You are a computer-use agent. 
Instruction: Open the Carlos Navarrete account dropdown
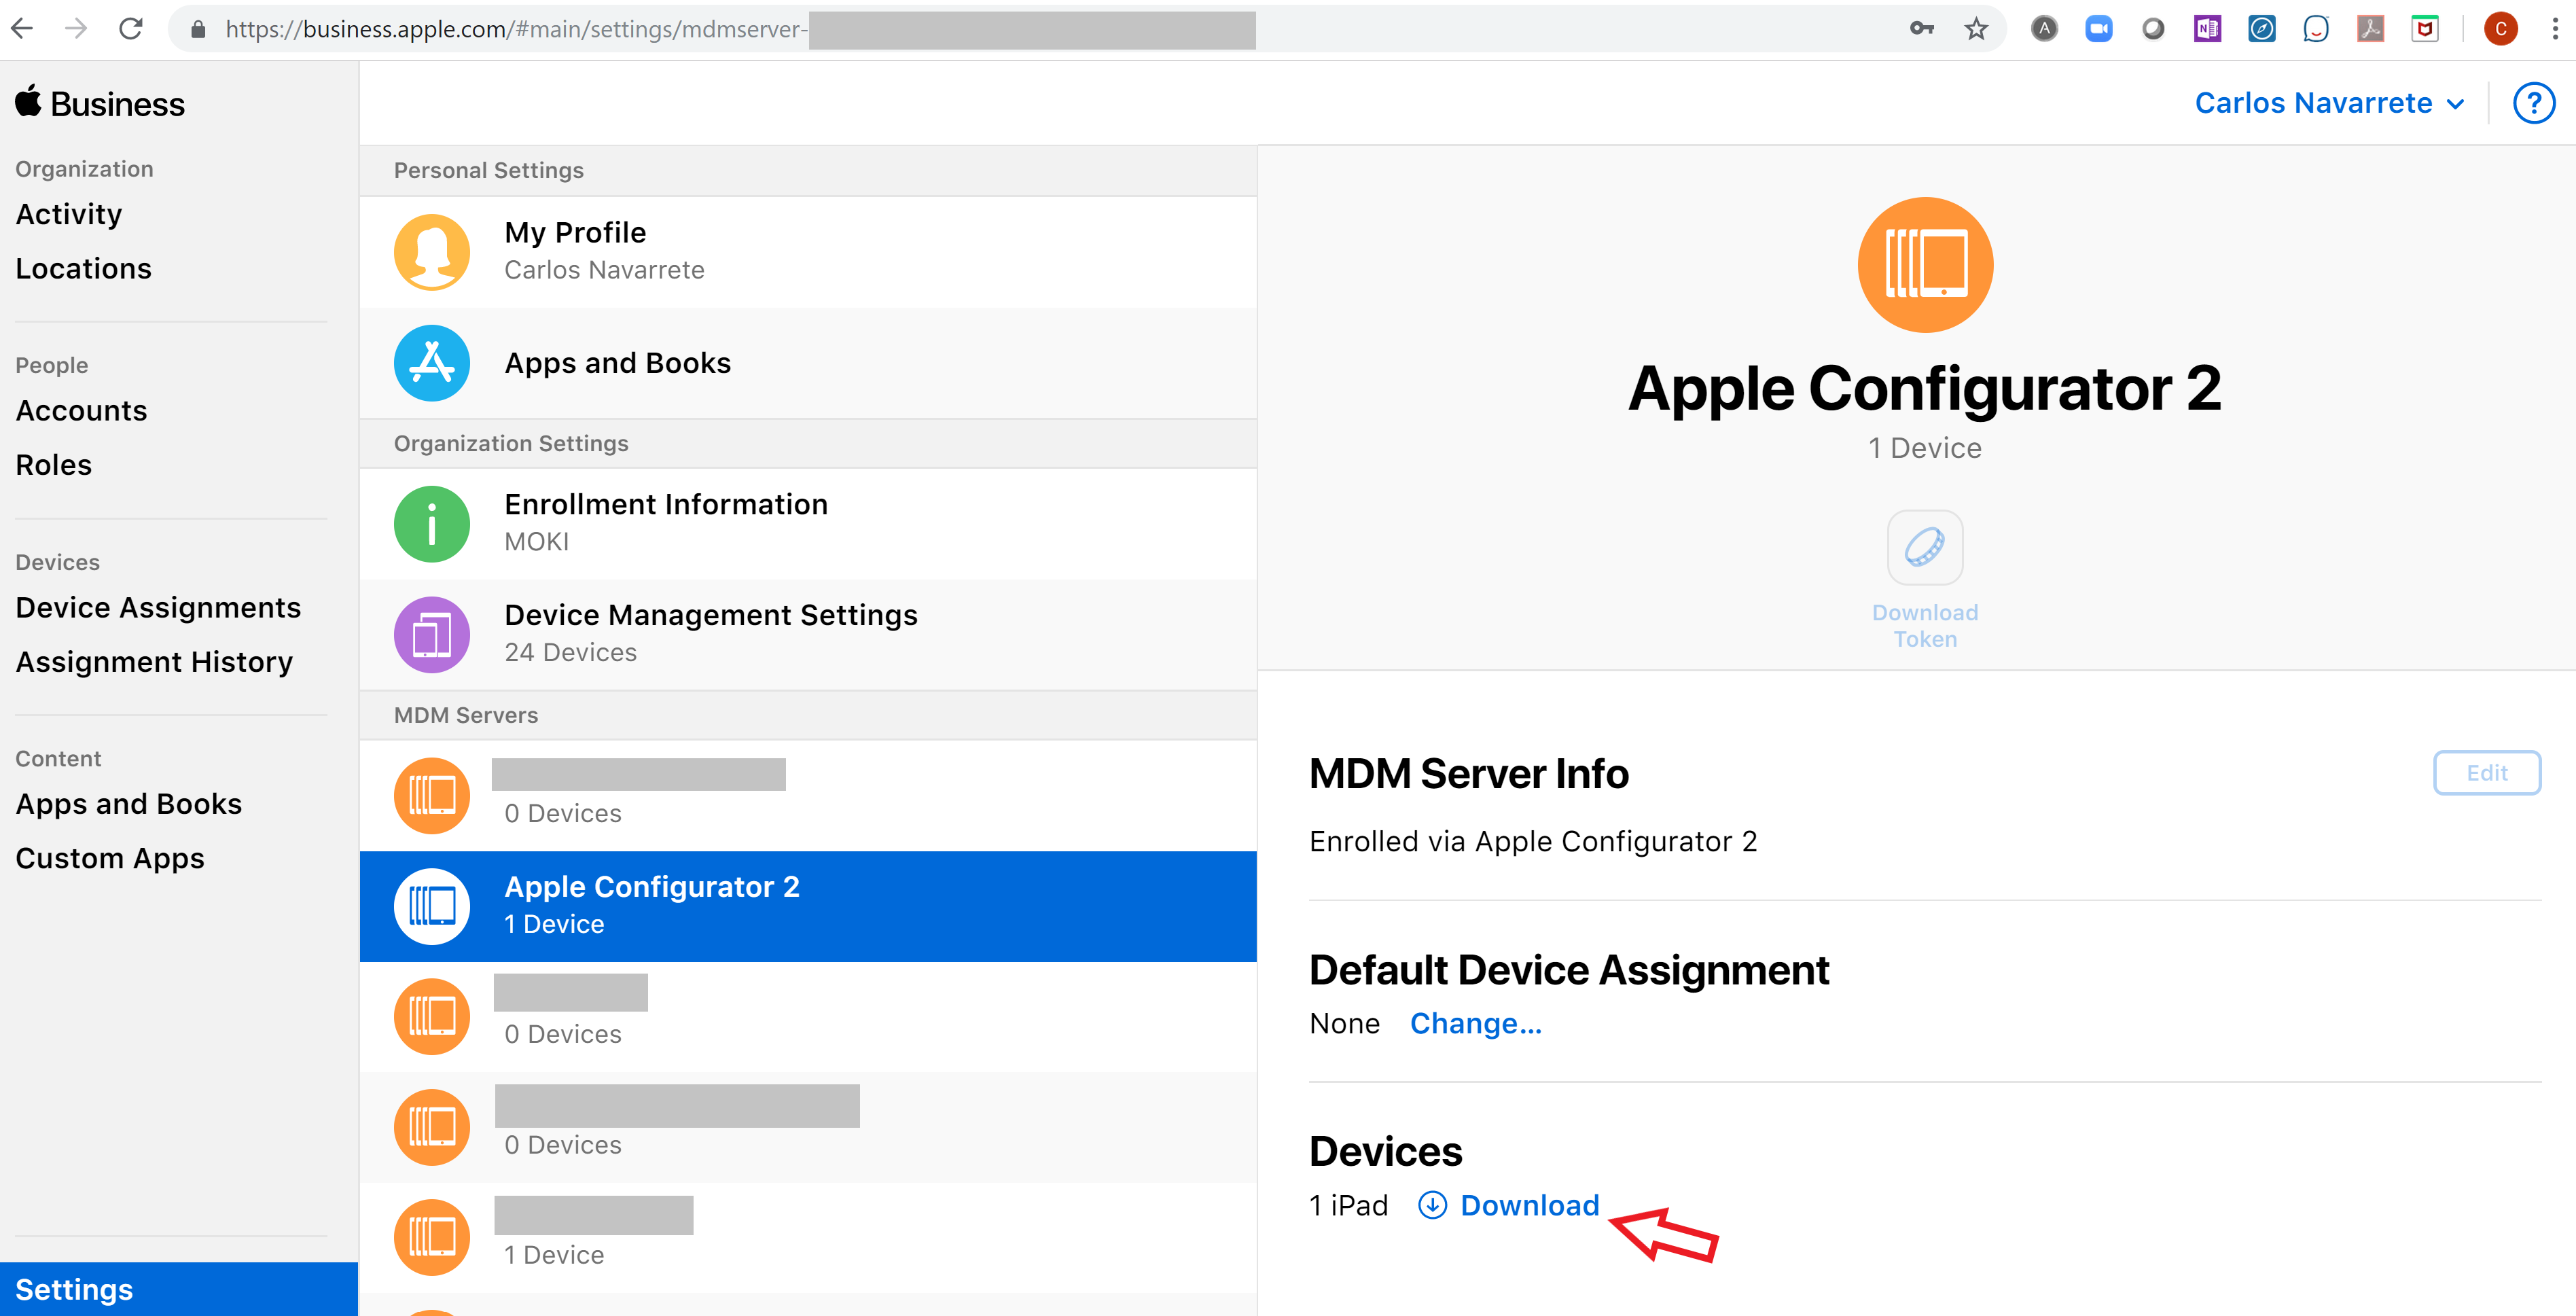click(2328, 104)
